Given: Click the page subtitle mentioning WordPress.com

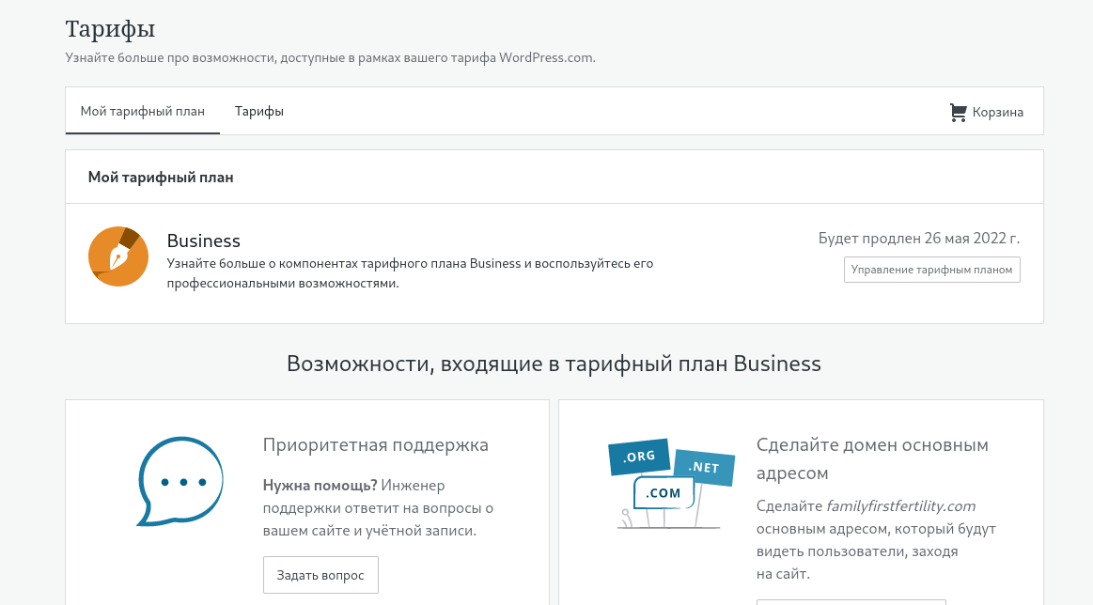Looking at the screenshot, I should 331,58.
